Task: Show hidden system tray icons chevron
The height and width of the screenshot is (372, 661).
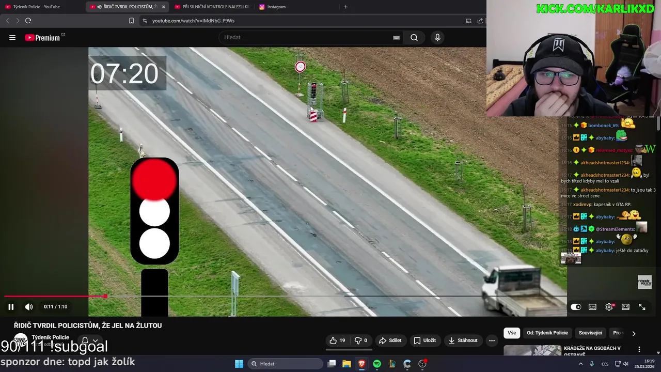Action: point(580,364)
